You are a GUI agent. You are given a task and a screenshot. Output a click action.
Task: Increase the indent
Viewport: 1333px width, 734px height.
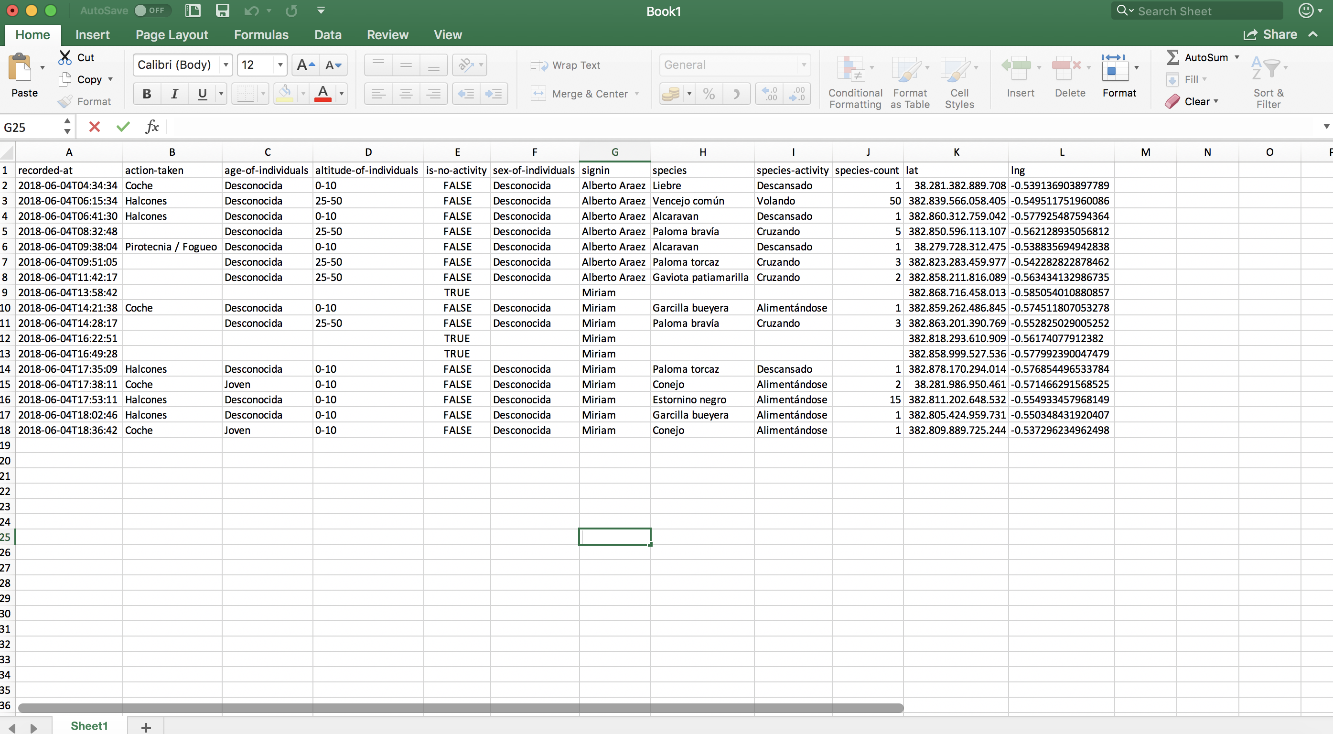pos(494,94)
